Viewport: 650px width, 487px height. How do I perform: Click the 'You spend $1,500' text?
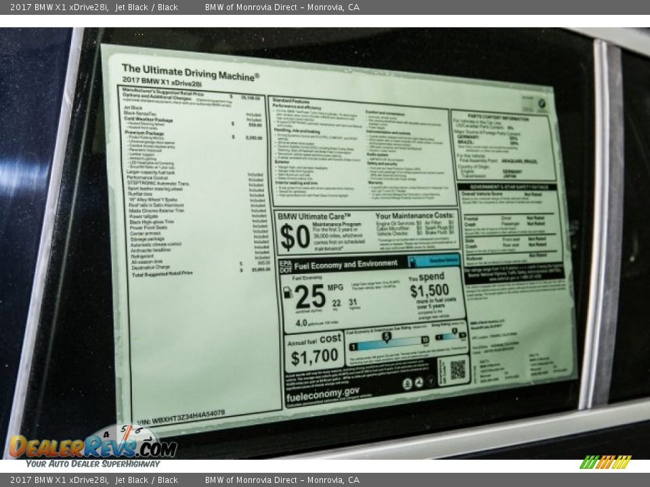(429, 285)
